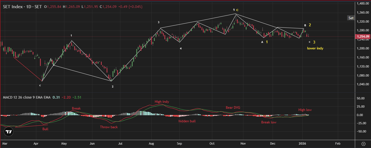This screenshot has width=371, height=148.
Task: Click the SET Index 1D symbol title
Action: point(22,6)
